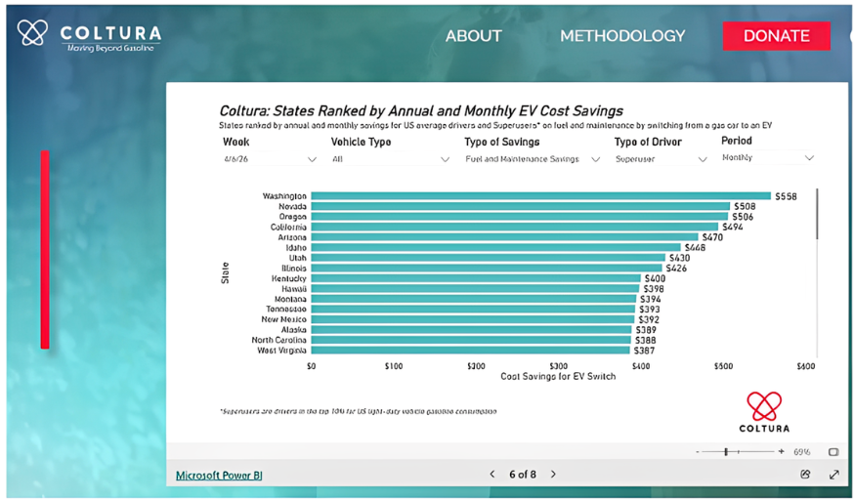Click the Arizona bar
854x499 pixels.
[x=504, y=237]
